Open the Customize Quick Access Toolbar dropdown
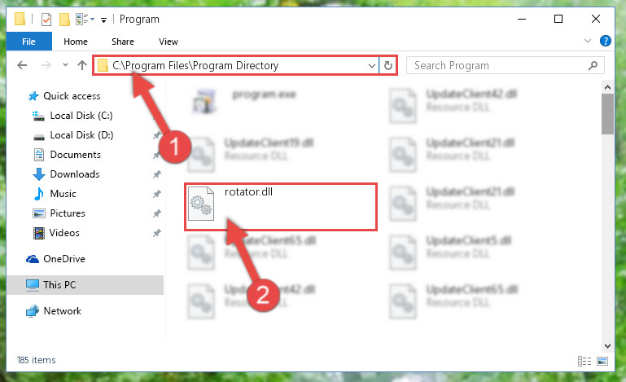Image resolution: width=626 pixels, height=382 pixels. click(103, 20)
